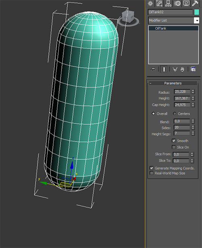Enable Real-World Map Size checkbox

click(x=151, y=173)
